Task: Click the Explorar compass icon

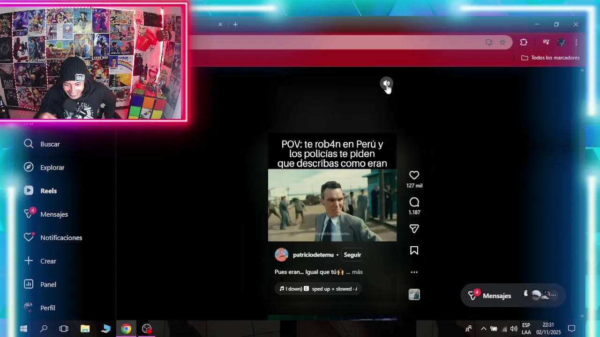Action: click(x=29, y=167)
